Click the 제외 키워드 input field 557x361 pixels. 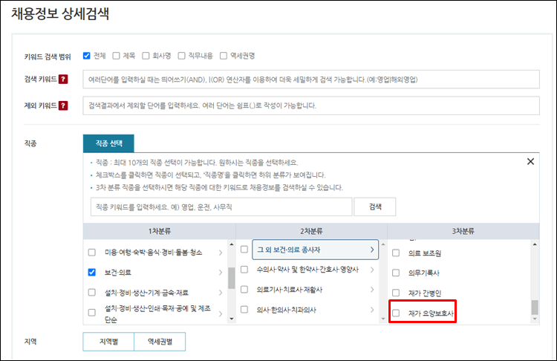point(310,105)
